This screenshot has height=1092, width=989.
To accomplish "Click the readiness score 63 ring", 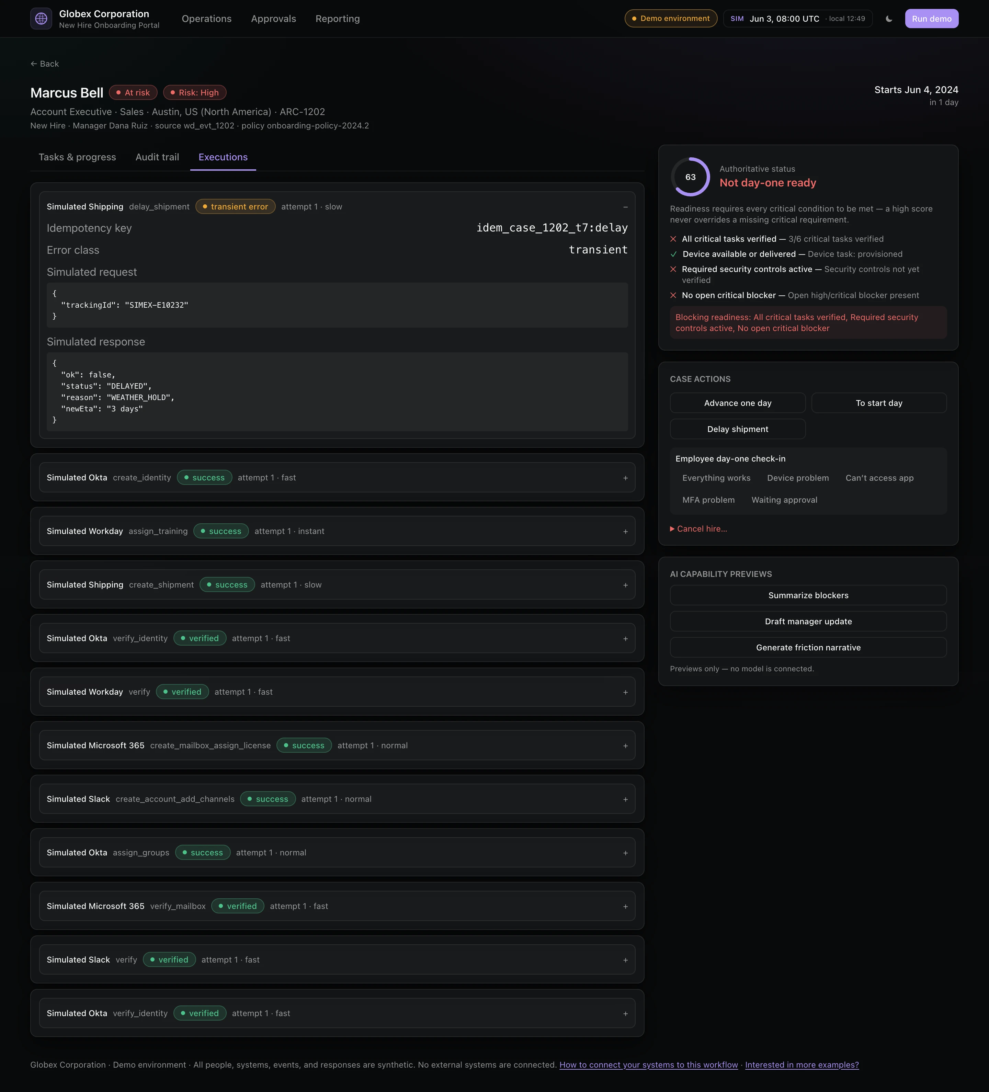I will coord(691,177).
